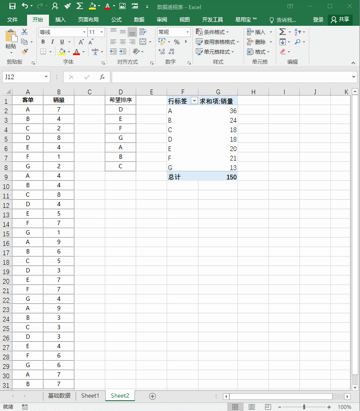The width and height of the screenshot is (360, 411).
Task: Toggle Italic formatting
Action: [52, 42]
